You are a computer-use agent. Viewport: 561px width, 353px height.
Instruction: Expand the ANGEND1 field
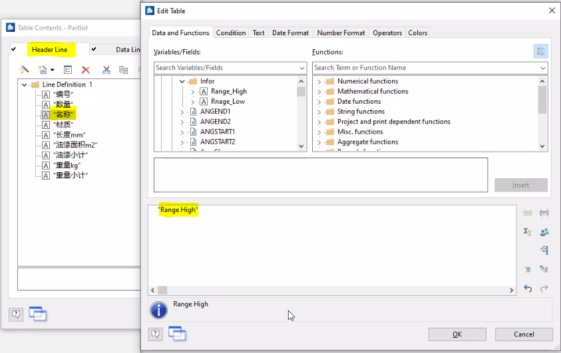182,112
